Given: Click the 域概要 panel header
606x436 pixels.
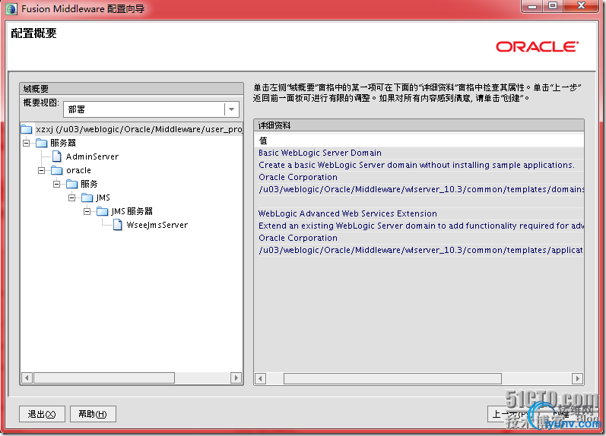Looking at the screenshot, I should pyautogui.click(x=132, y=89).
